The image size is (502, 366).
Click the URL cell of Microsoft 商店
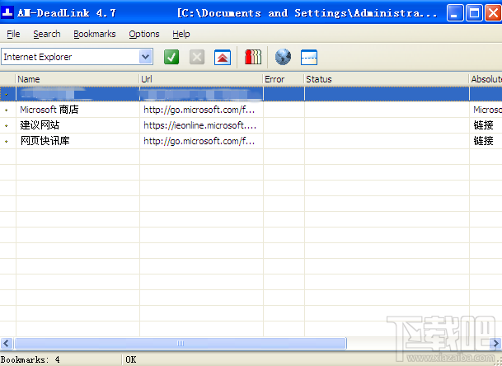(x=201, y=110)
